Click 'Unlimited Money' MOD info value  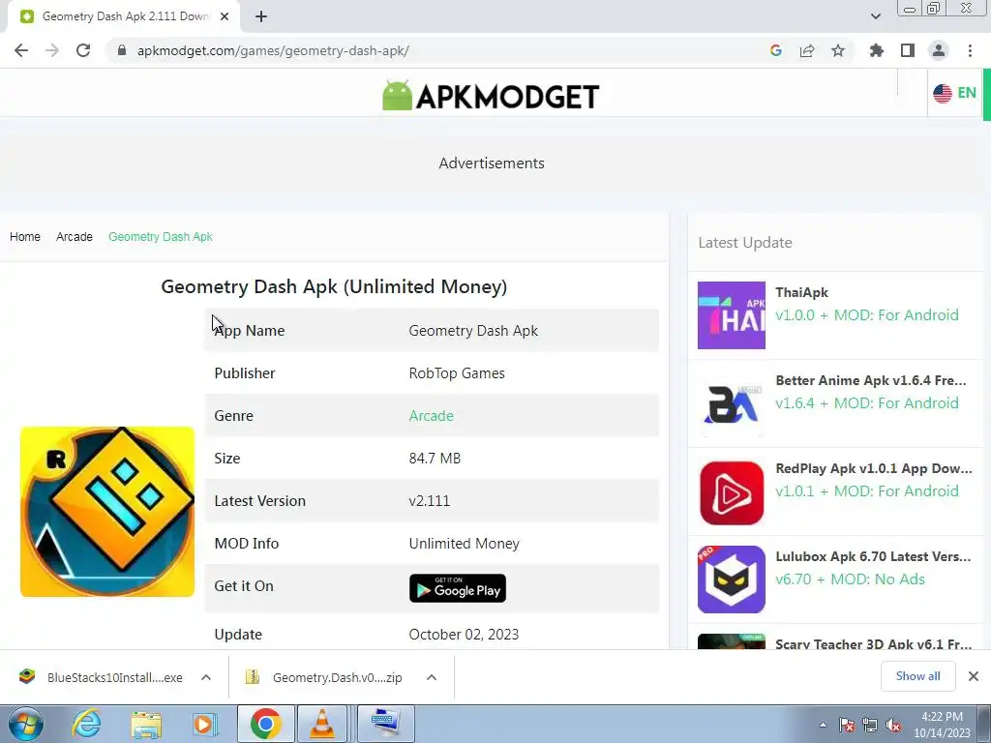[464, 544]
